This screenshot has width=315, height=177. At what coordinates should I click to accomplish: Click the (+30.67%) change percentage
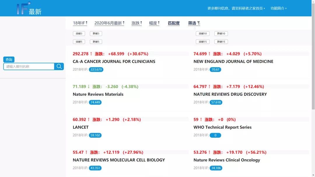[x=138, y=54]
